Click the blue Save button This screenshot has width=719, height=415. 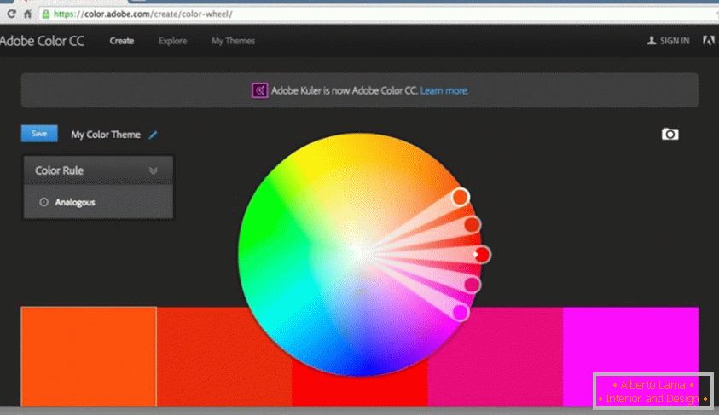pyautogui.click(x=39, y=133)
